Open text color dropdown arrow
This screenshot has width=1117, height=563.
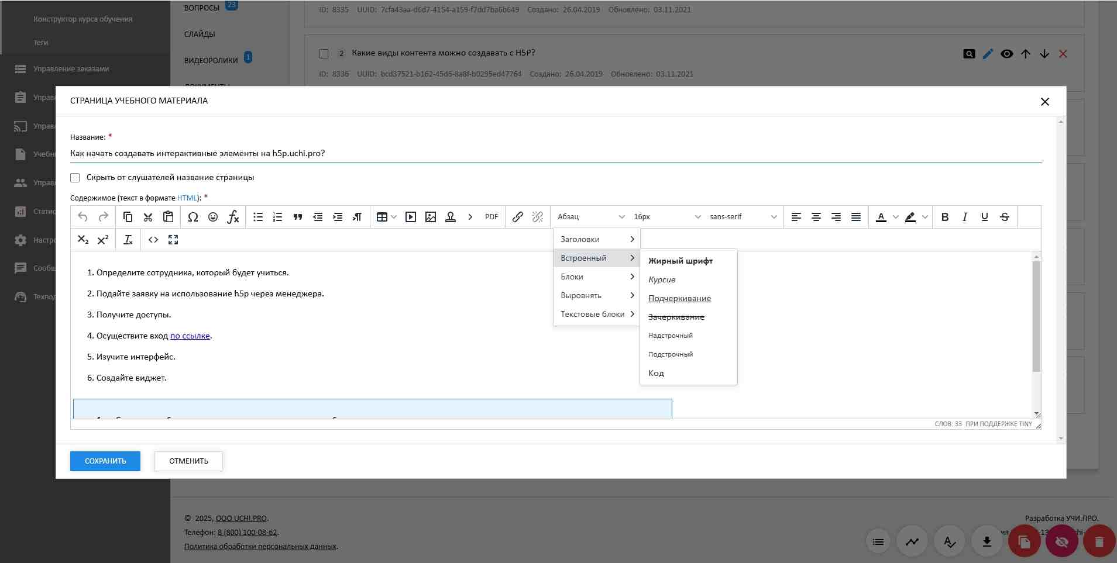(896, 217)
